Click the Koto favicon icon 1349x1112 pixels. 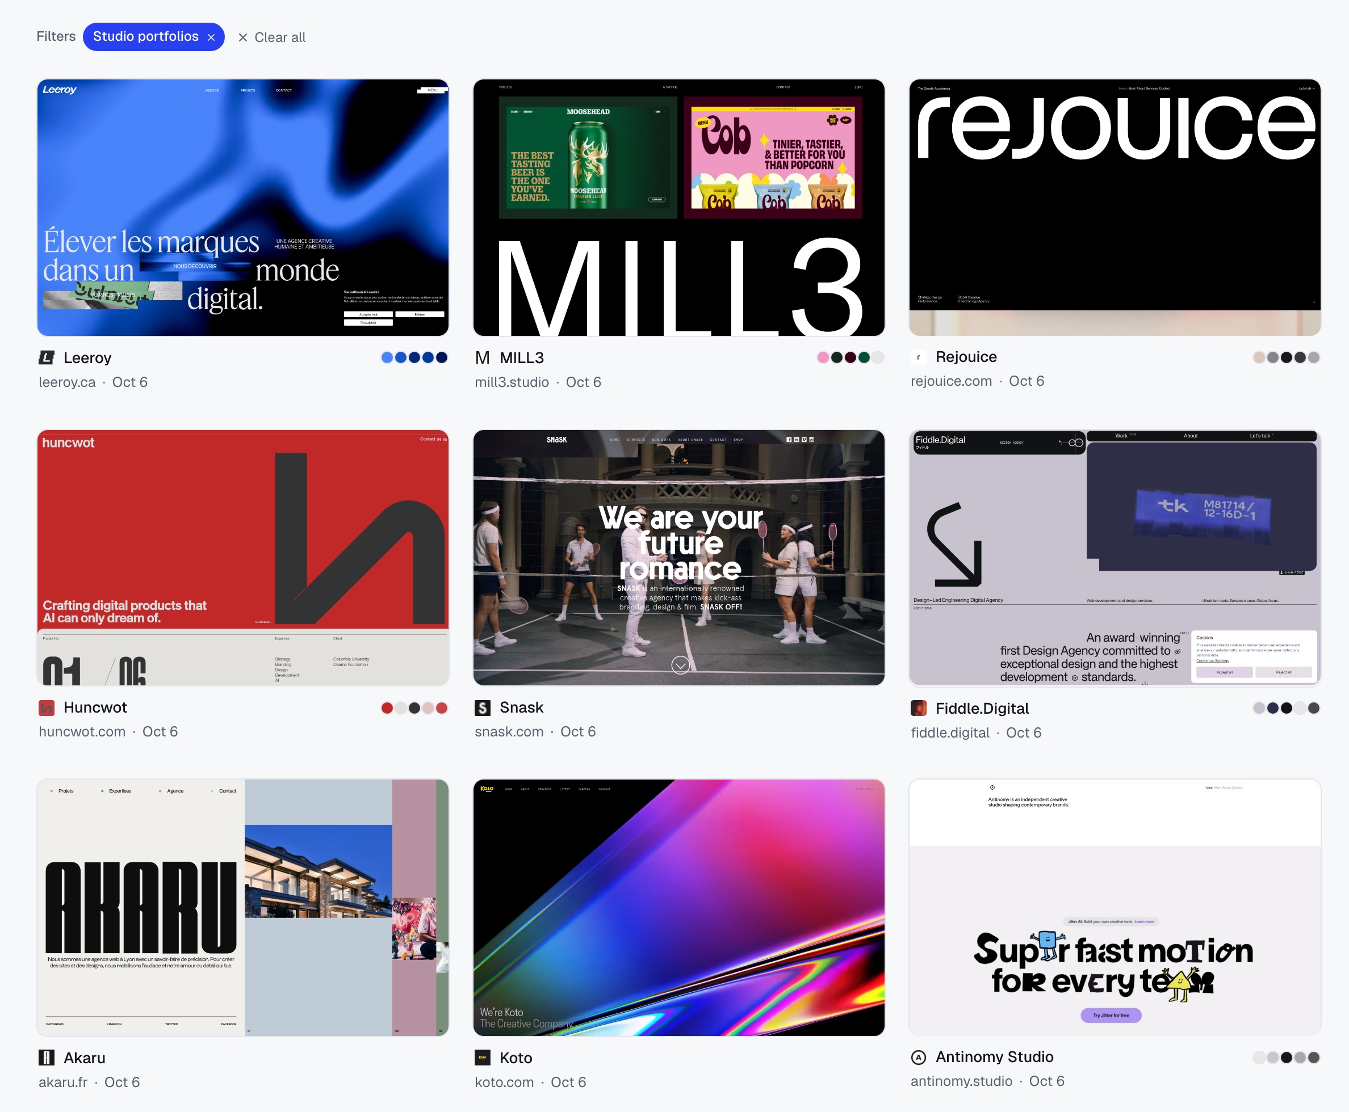click(483, 1058)
